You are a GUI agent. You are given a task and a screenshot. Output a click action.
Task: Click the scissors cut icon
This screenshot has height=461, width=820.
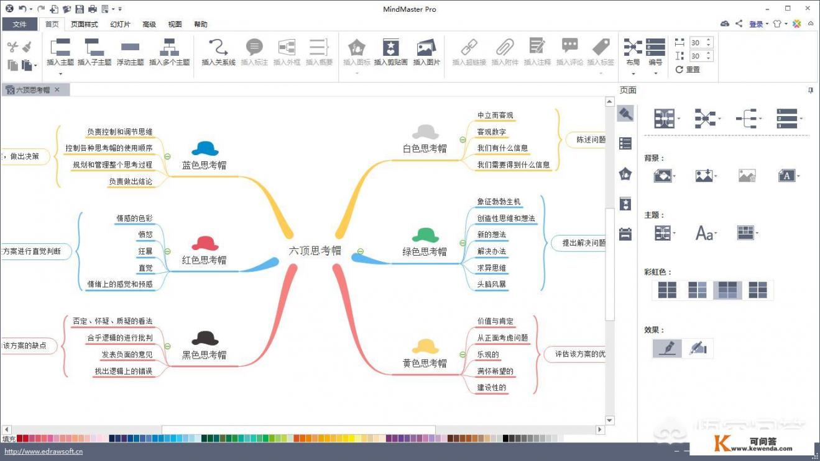[x=12, y=47]
